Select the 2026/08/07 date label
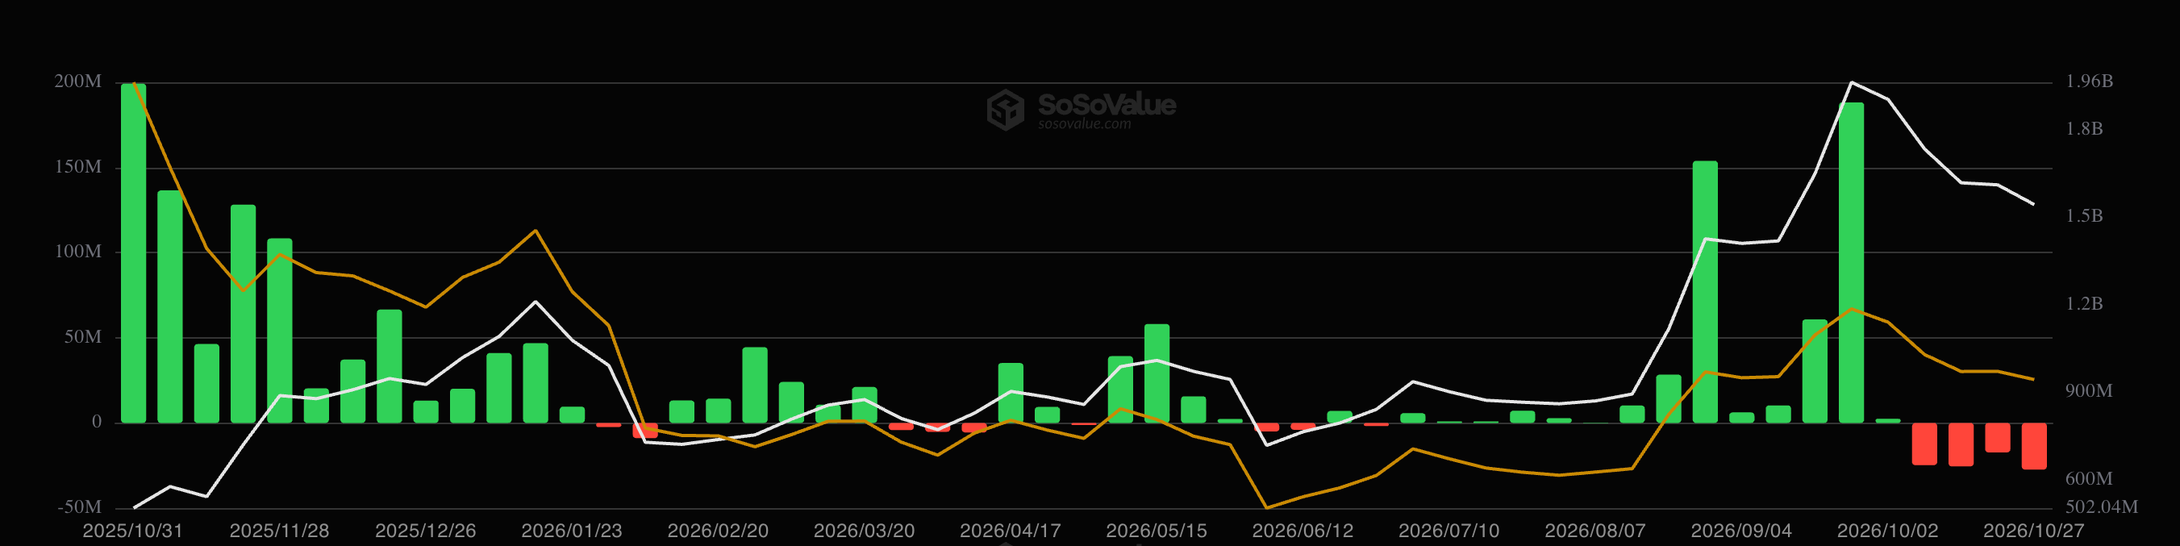The width and height of the screenshot is (2180, 546). (x=1595, y=531)
